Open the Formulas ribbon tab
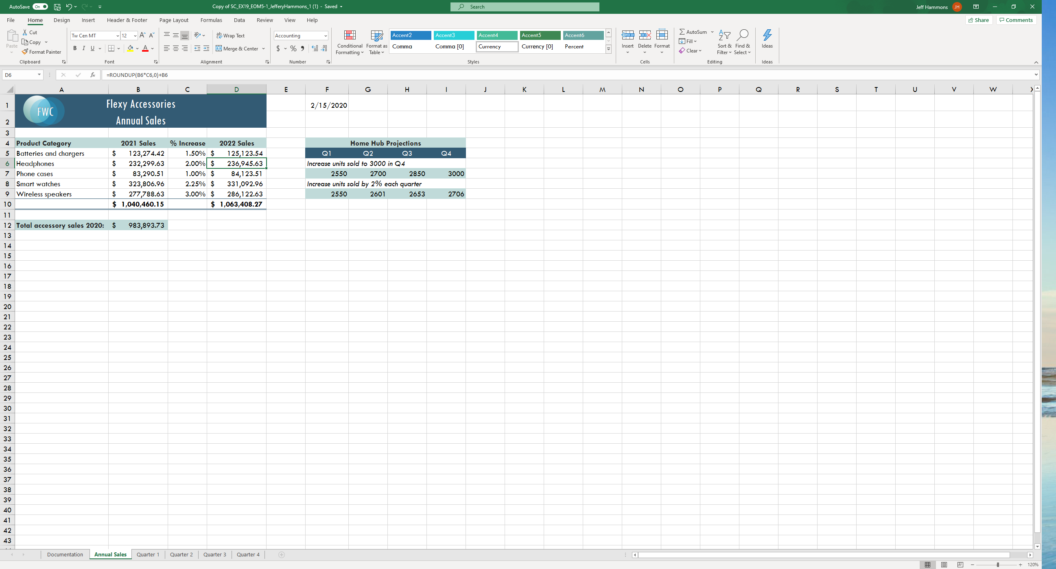Screen dimensions: 1056x569 click(211, 20)
